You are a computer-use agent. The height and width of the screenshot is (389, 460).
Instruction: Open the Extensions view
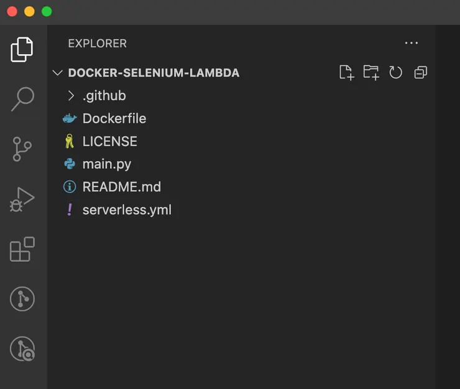tap(22, 250)
